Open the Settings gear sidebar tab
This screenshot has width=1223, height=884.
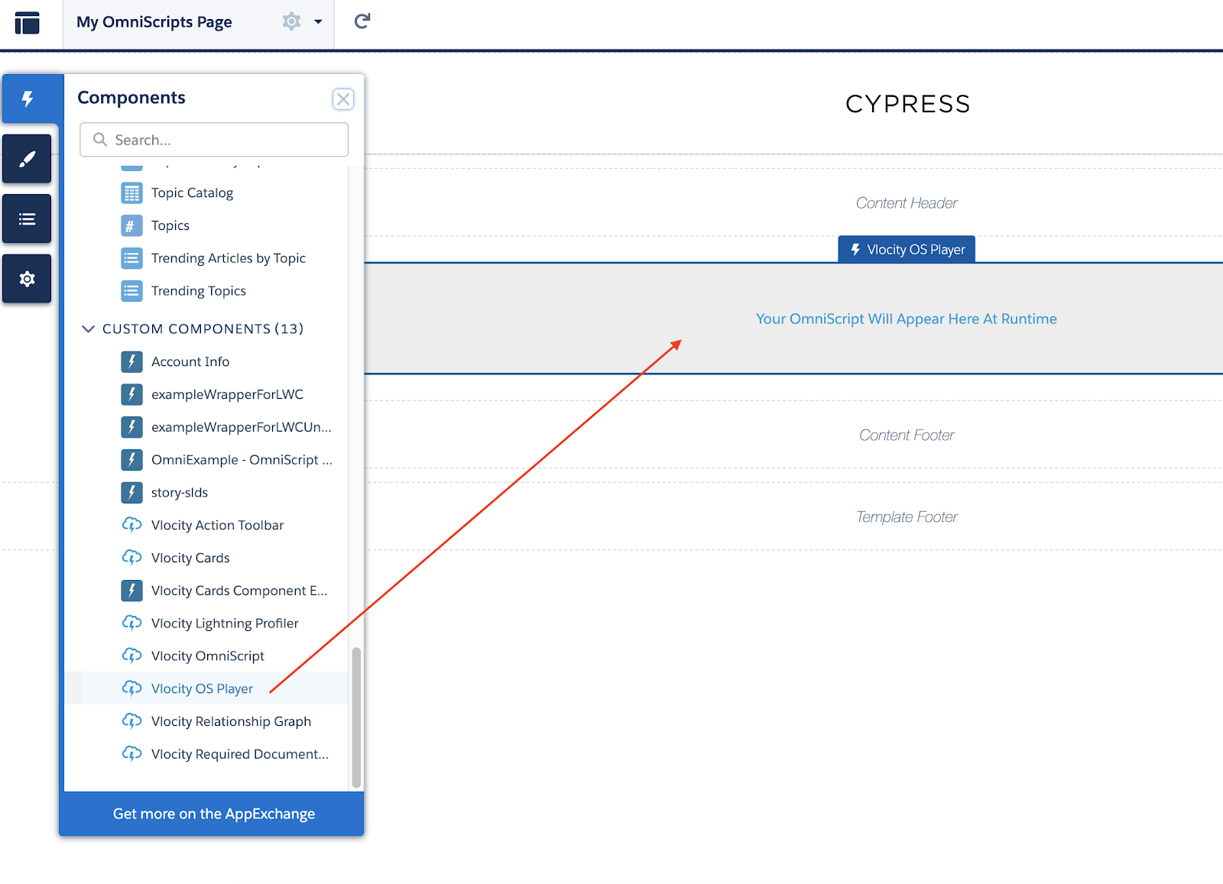(27, 279)
